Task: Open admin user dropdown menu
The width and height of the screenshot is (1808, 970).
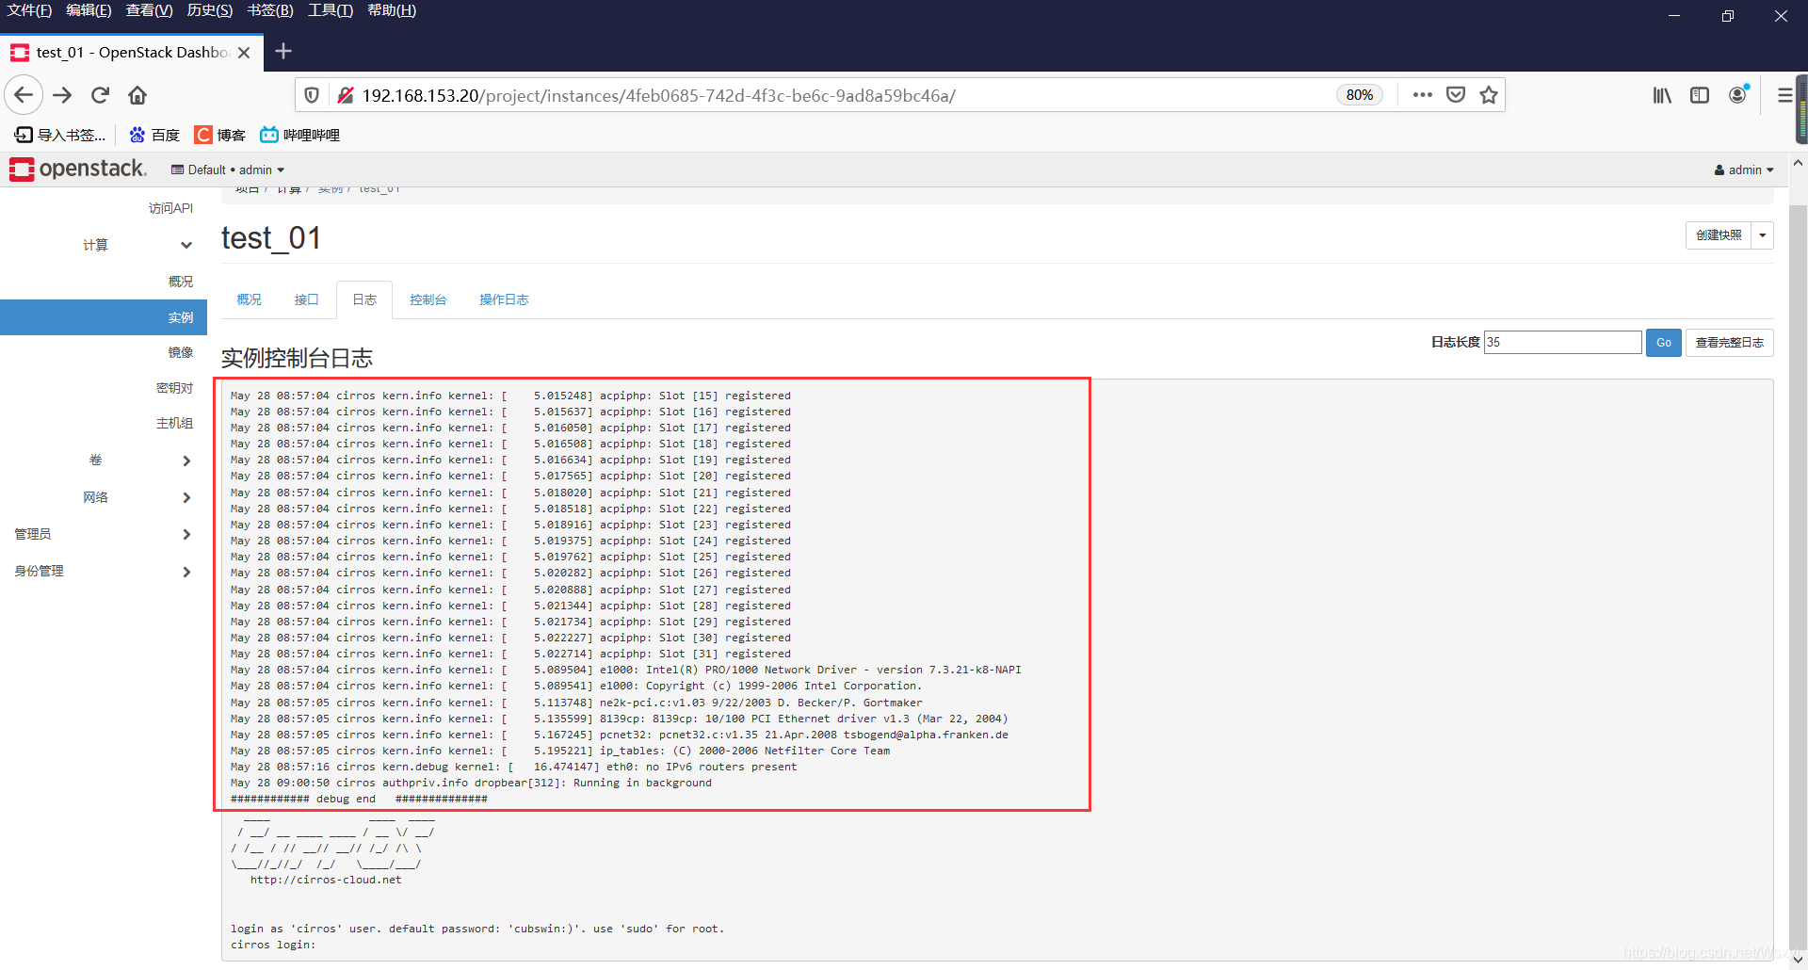Action: tap(1744, 170)
